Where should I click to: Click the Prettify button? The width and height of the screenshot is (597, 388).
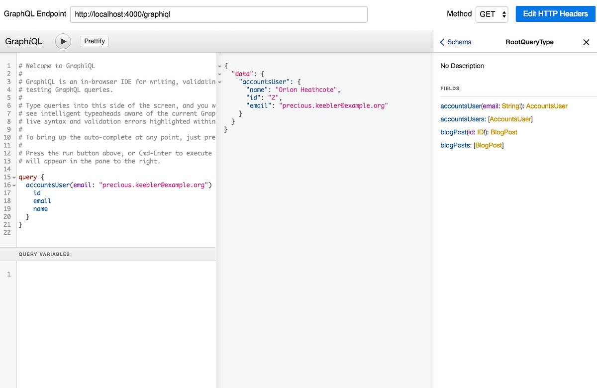[x=94, y=41]
